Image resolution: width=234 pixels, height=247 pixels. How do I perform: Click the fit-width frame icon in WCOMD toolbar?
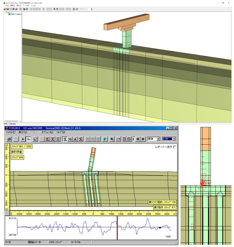(x=124, y=139)
